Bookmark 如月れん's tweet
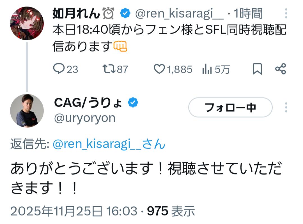 pos(257,69)
